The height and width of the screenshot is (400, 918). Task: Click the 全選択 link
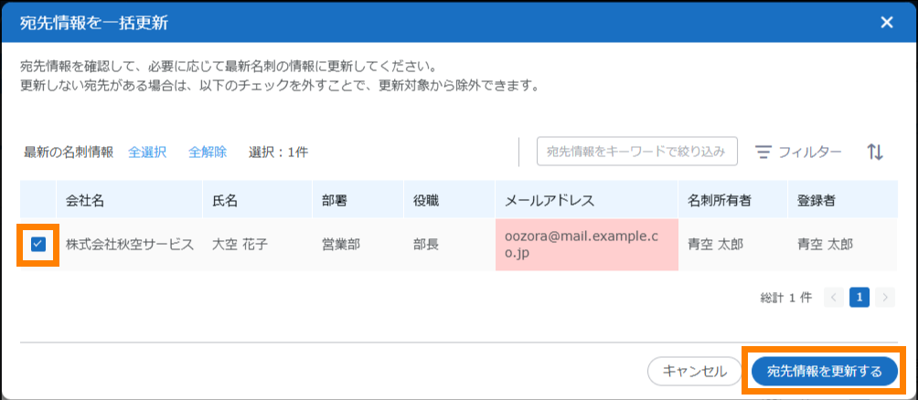(147, 153)
